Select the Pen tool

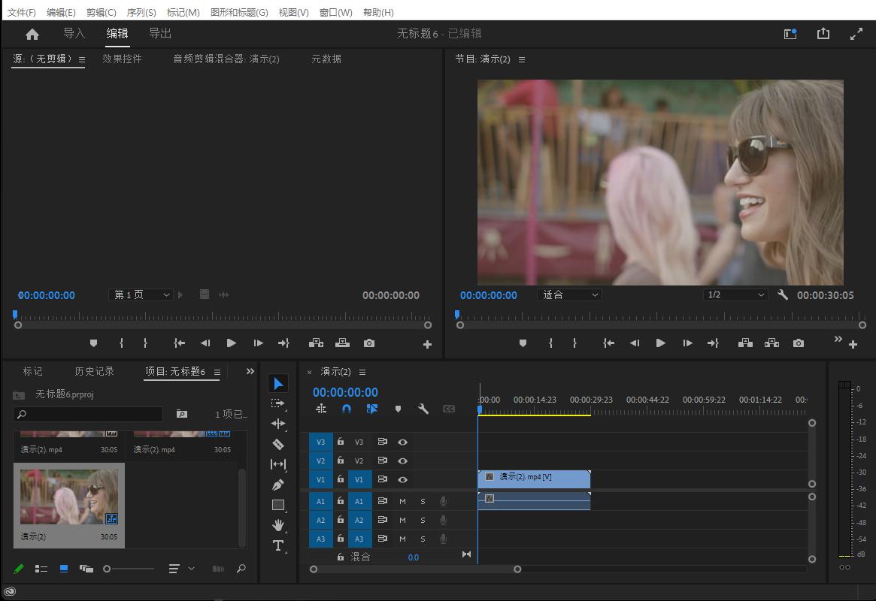[278, 485]
